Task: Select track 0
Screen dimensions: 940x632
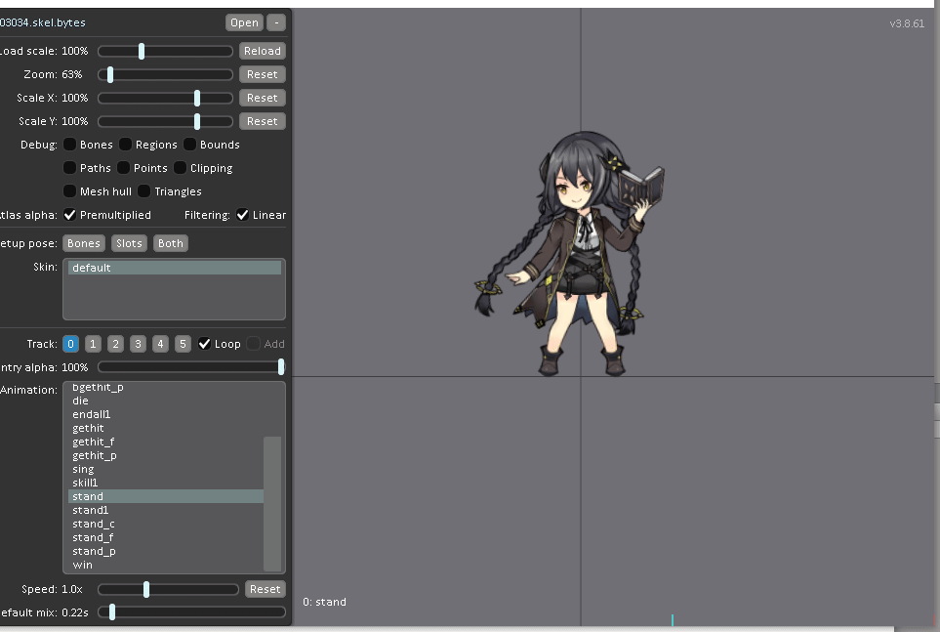Action: (70, 344)
